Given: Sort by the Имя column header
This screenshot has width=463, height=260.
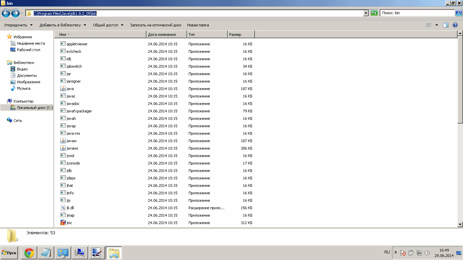Looking at the screenshot, I should pos(100,35).
